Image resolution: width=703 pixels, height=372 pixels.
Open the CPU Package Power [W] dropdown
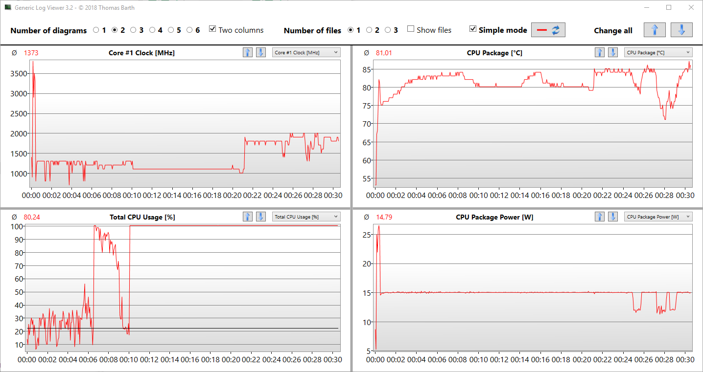[x=658, y=217]
